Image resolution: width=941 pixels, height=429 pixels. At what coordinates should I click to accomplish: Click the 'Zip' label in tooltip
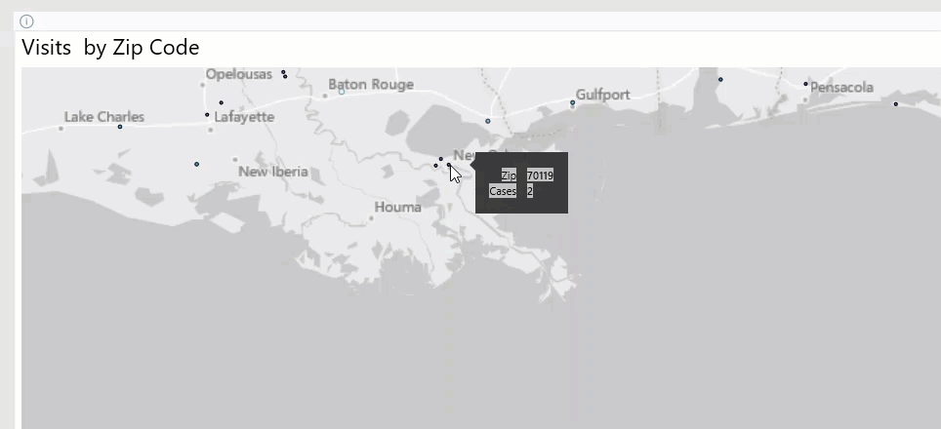point(509,175)
